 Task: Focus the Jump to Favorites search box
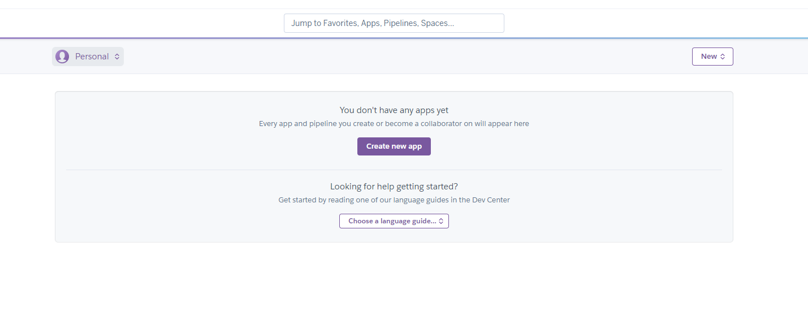click(x=394, y=23)
